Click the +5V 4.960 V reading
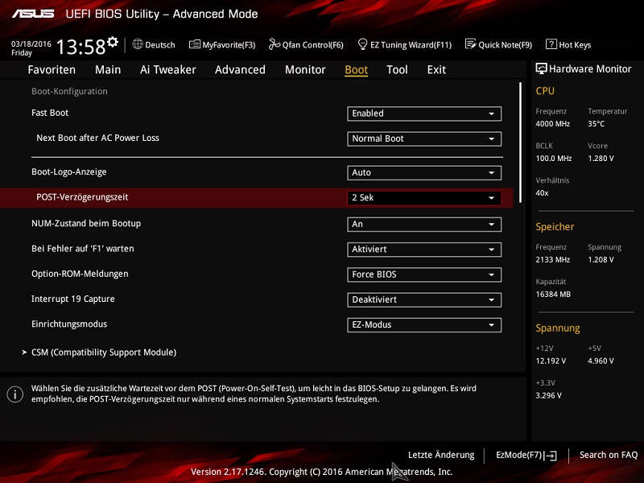This screenshot has height=483, width=644. [x=601, y=361]
